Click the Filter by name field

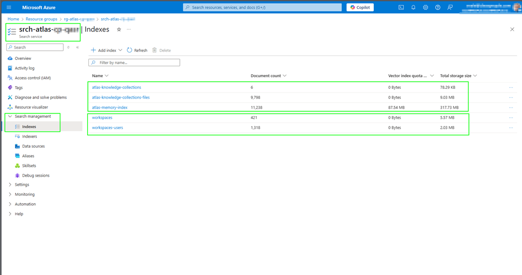134,63
